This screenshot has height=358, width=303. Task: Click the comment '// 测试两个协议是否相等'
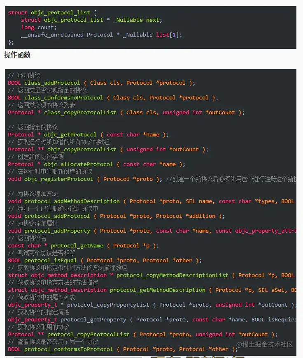tap(42, 253)
